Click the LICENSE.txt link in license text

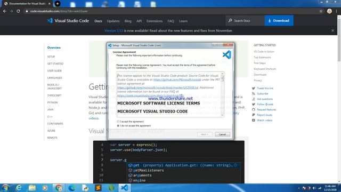(158, 87)
